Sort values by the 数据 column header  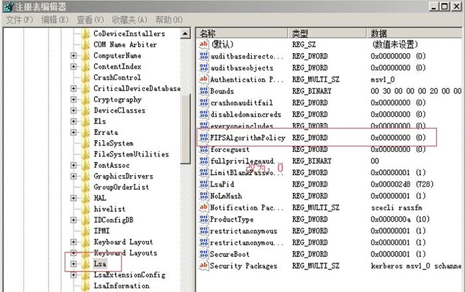415,33
